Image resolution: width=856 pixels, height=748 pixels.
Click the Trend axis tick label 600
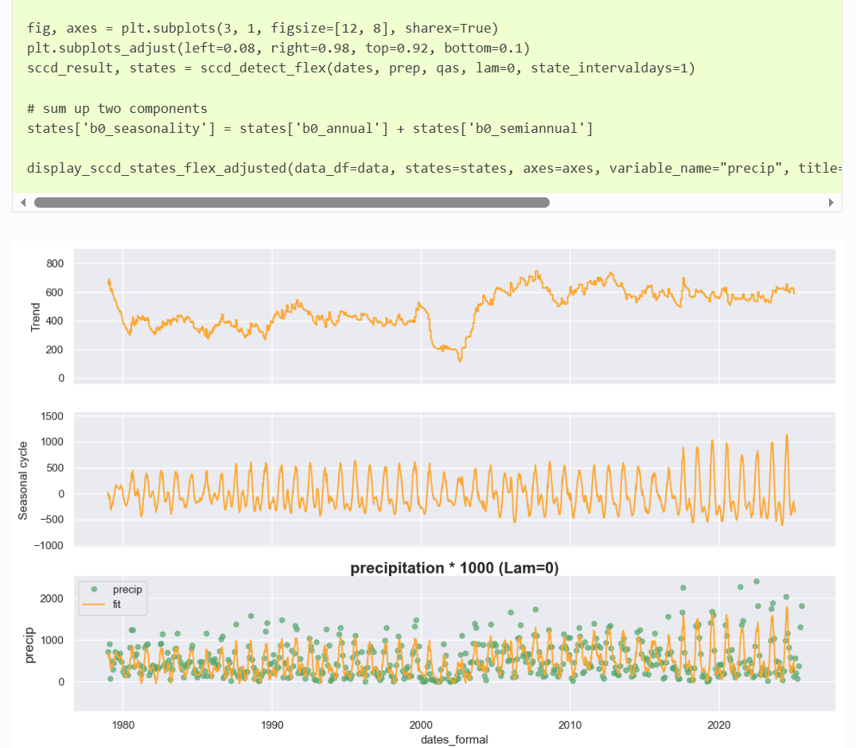pos(55,292)
